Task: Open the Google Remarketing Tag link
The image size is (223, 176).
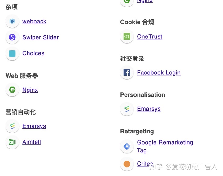Action: pyautogui.click(x=165, y=146)
